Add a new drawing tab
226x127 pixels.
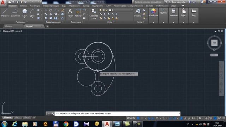point(47,26)
